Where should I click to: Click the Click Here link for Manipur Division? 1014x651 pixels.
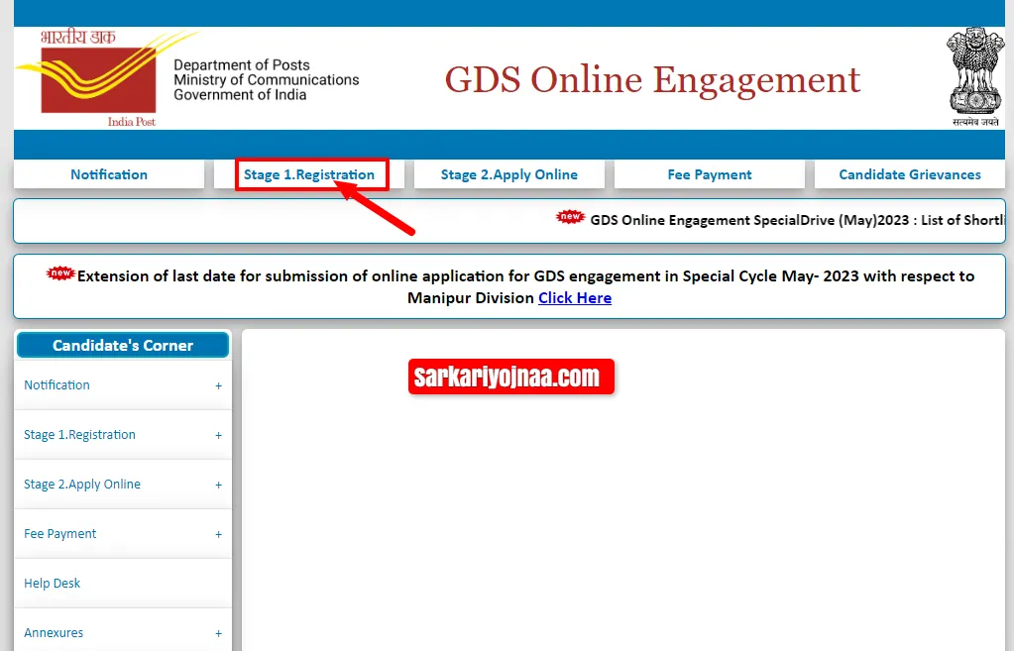[575, 296]
